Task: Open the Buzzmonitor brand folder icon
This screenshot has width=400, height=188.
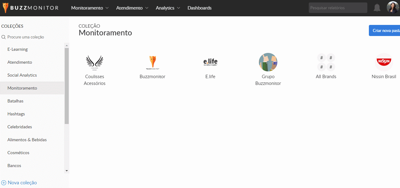Action: click(x=152, y=62)
